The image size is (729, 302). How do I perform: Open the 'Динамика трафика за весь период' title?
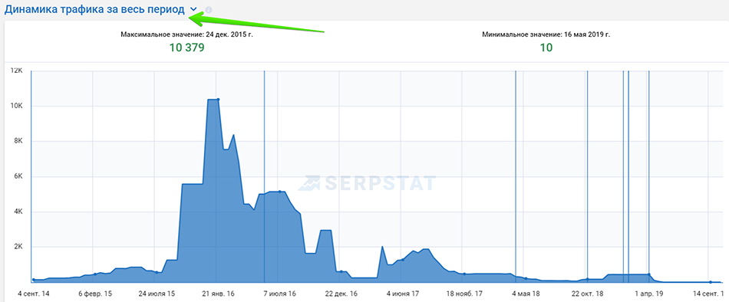click(95, 9)
